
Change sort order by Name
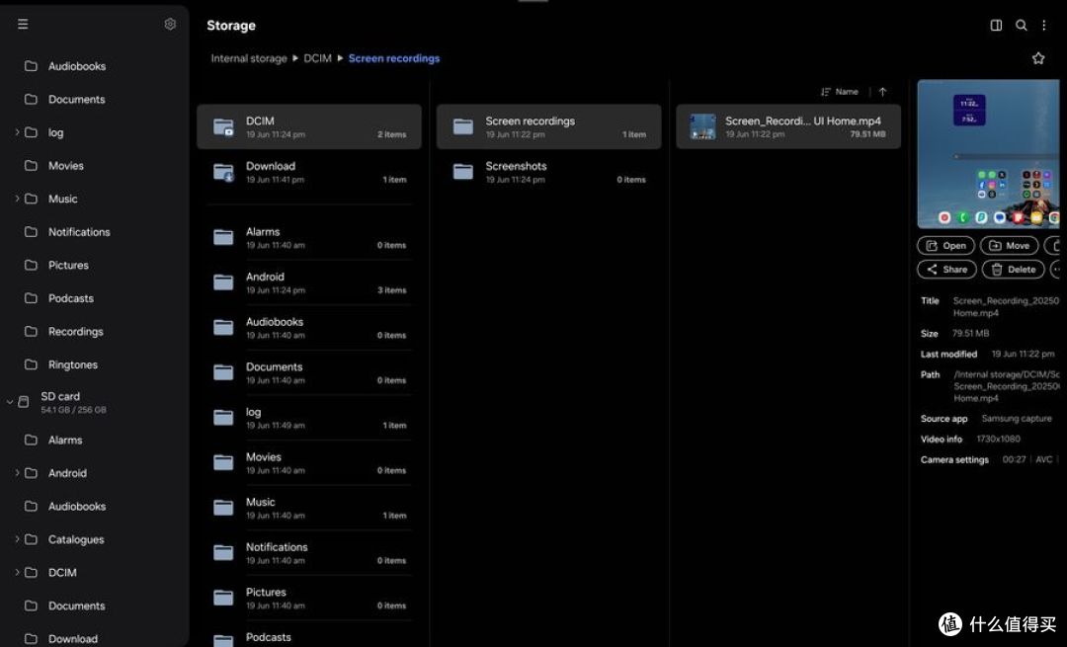tap(840, 92)
